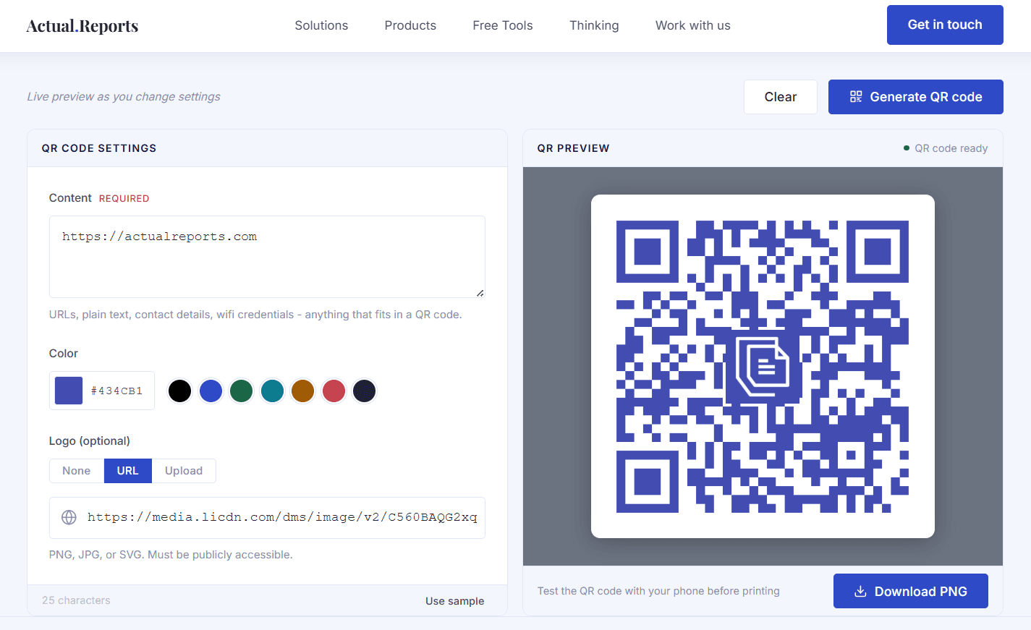Click the Color field label
The width and height of the screenshot is (1031, 630).
coord(64,354)
